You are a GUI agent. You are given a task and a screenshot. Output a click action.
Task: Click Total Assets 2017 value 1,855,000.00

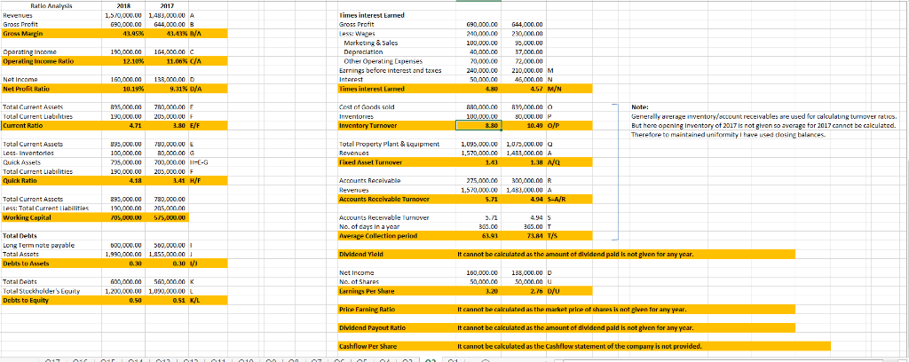[165, 255]
